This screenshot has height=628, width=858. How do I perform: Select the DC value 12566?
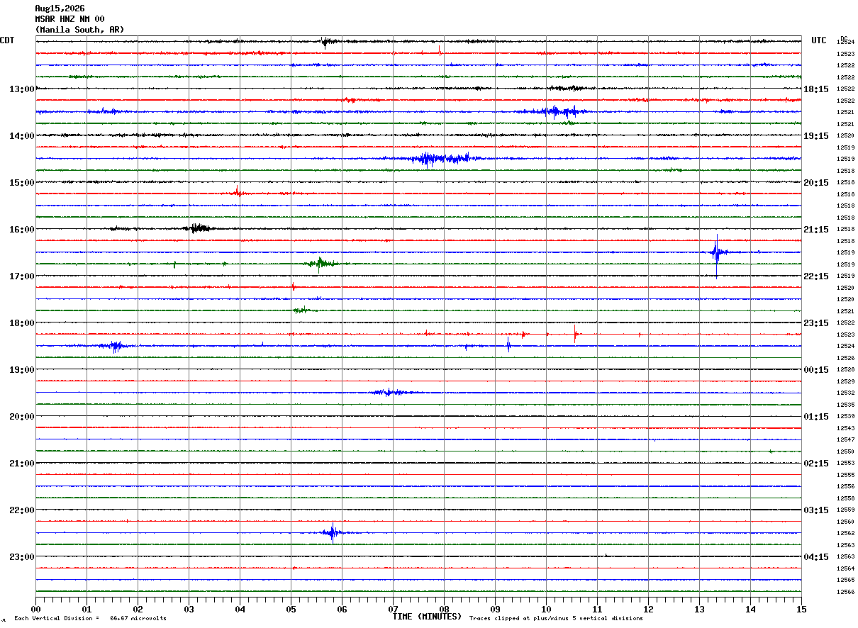[x=845, y=593]
